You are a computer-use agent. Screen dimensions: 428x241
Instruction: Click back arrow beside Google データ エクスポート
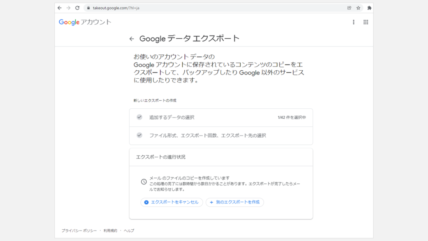pyautogui.click(x=132, y=38)
